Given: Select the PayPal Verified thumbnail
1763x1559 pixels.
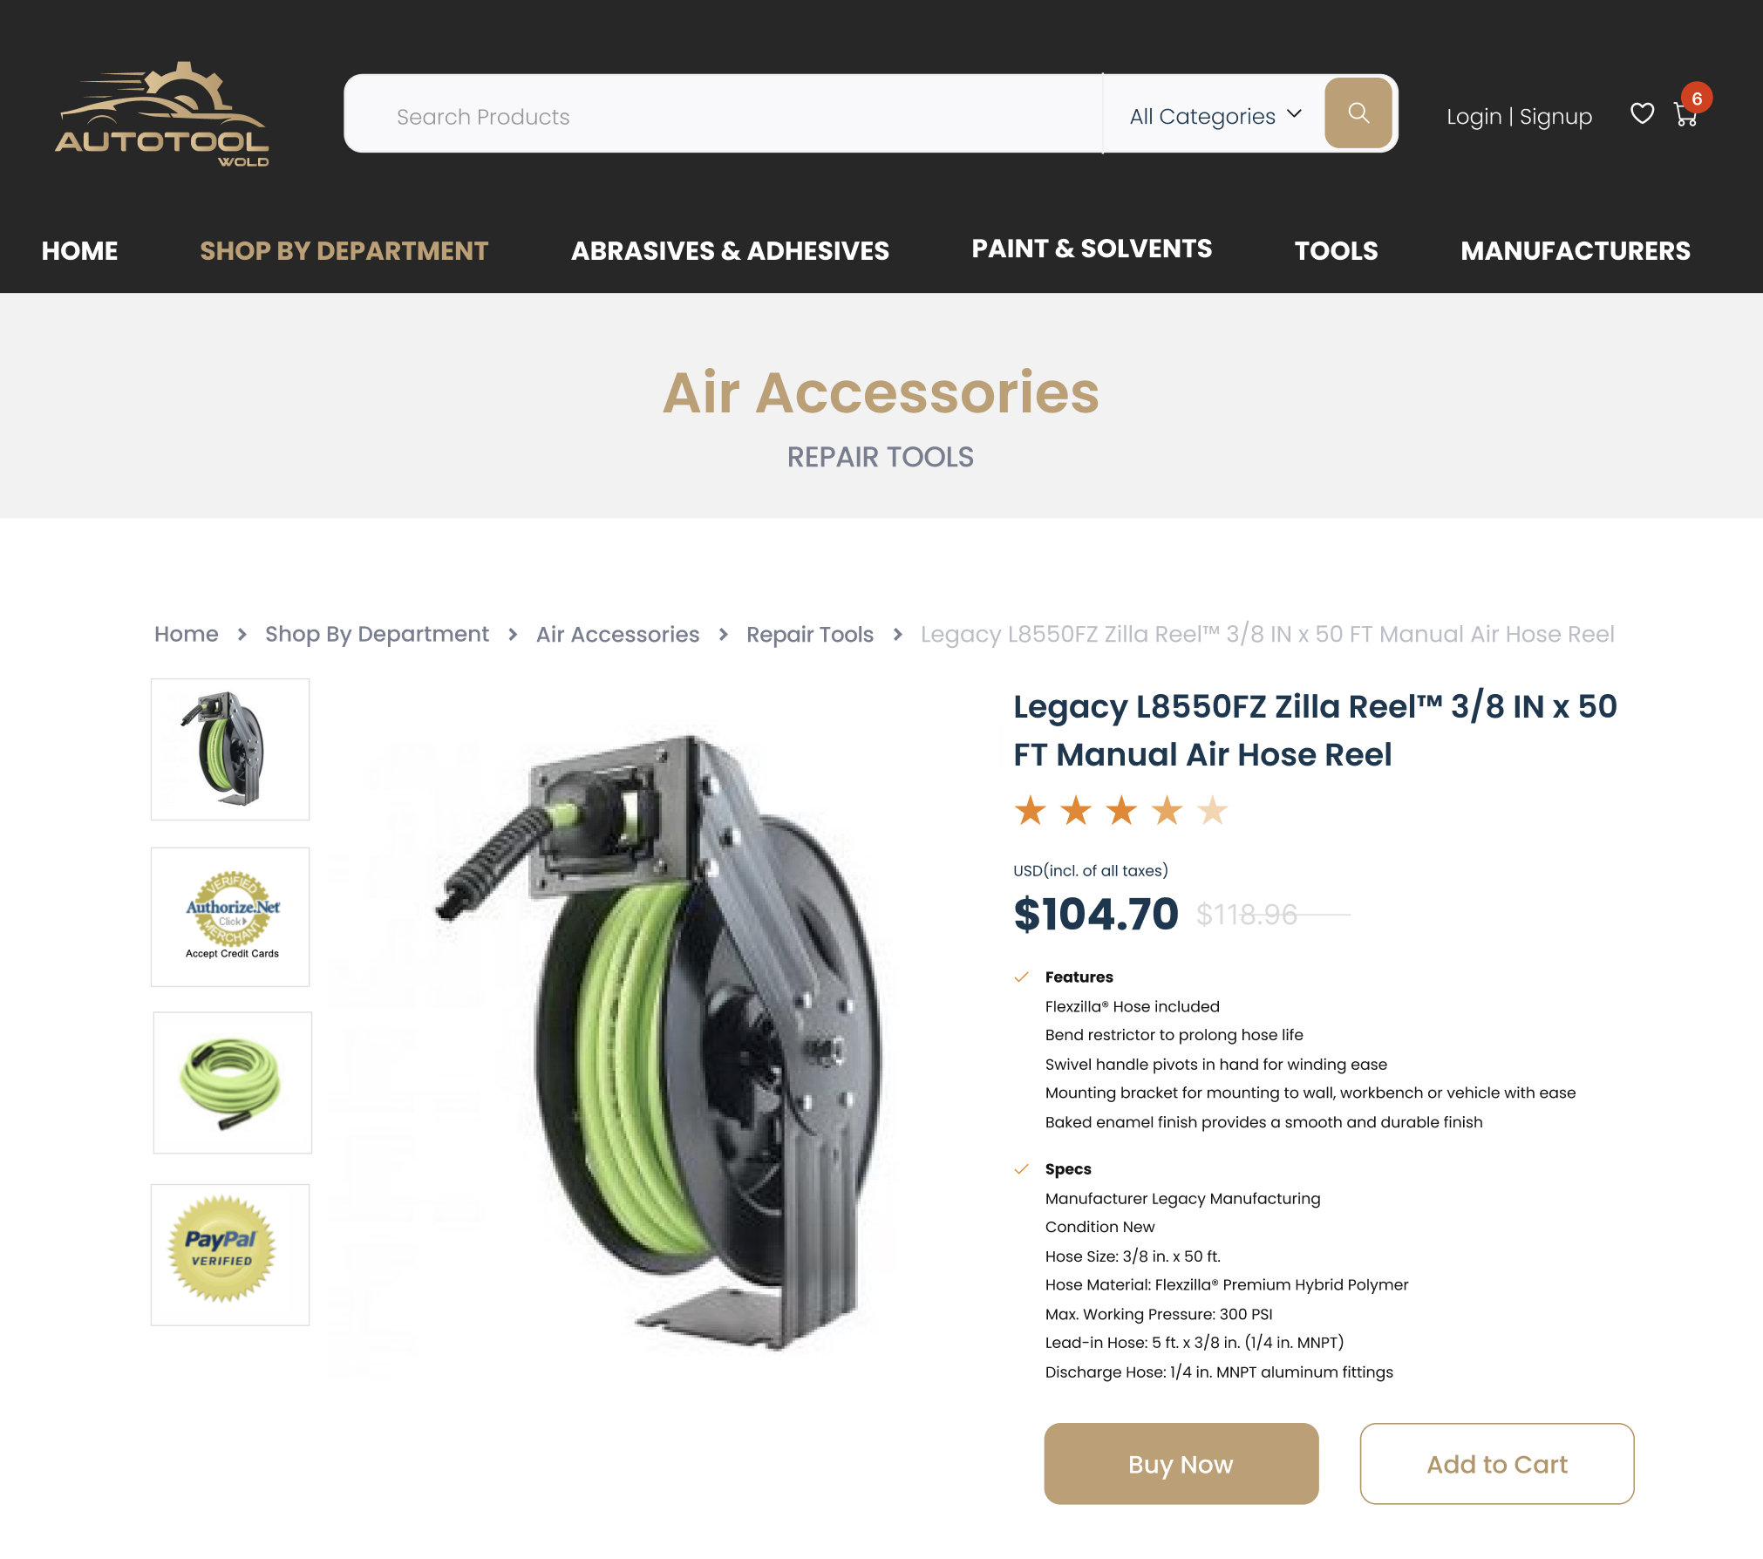Looking at the screenshot, I should coord(230,1255).
